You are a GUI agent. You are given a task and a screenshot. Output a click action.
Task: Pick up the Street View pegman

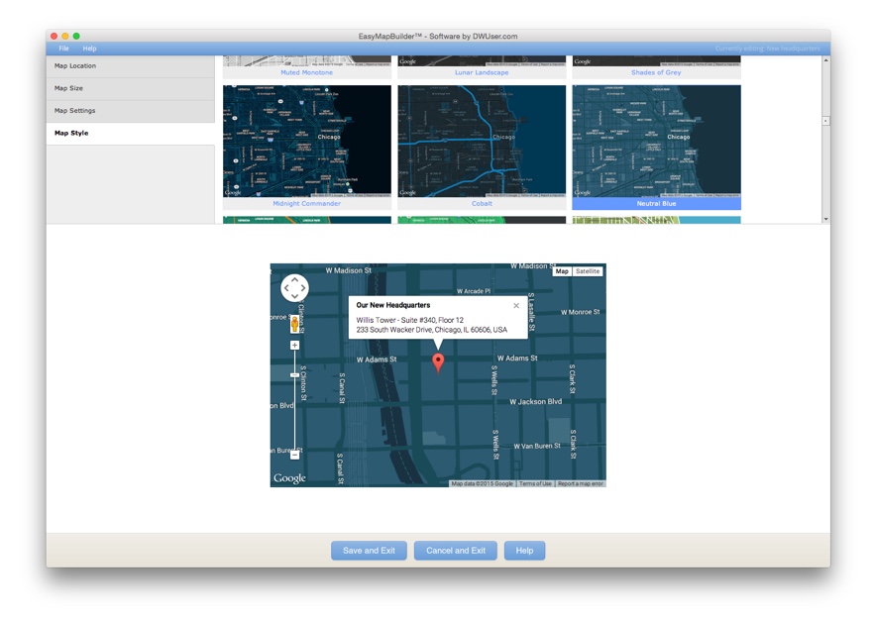294,324
